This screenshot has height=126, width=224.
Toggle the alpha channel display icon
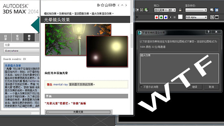tap(170, 17)
